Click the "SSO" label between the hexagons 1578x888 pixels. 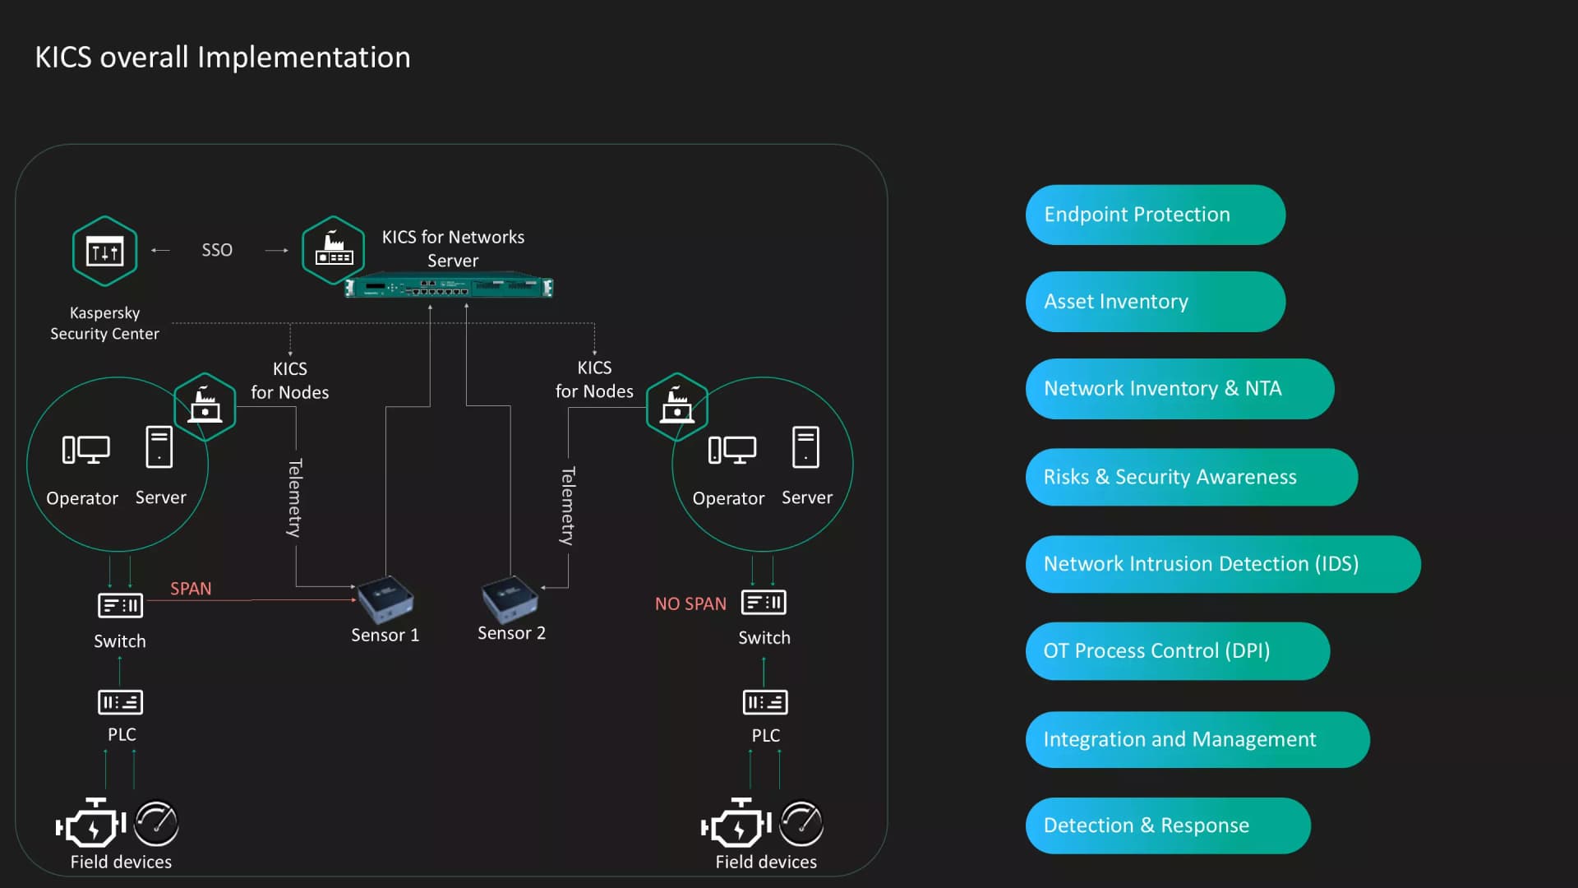click(217, 250)
